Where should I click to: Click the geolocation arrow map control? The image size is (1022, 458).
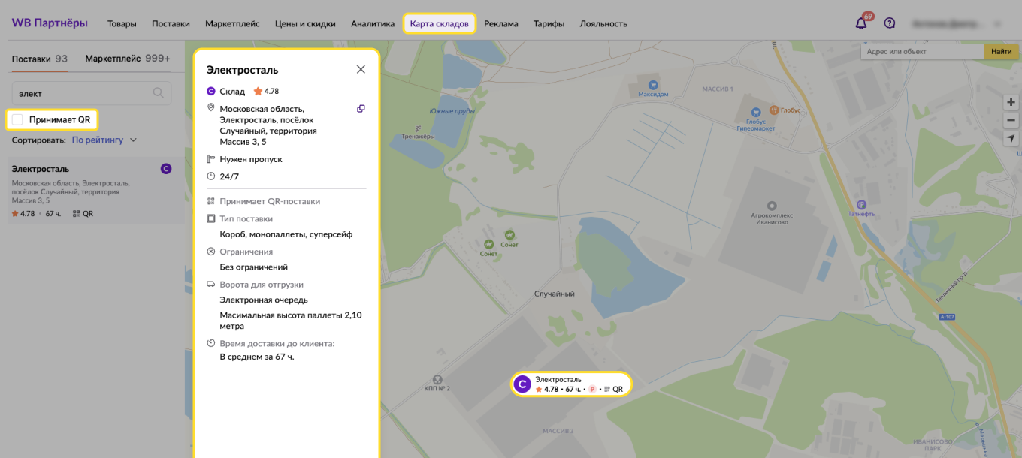pos(1011,138)
